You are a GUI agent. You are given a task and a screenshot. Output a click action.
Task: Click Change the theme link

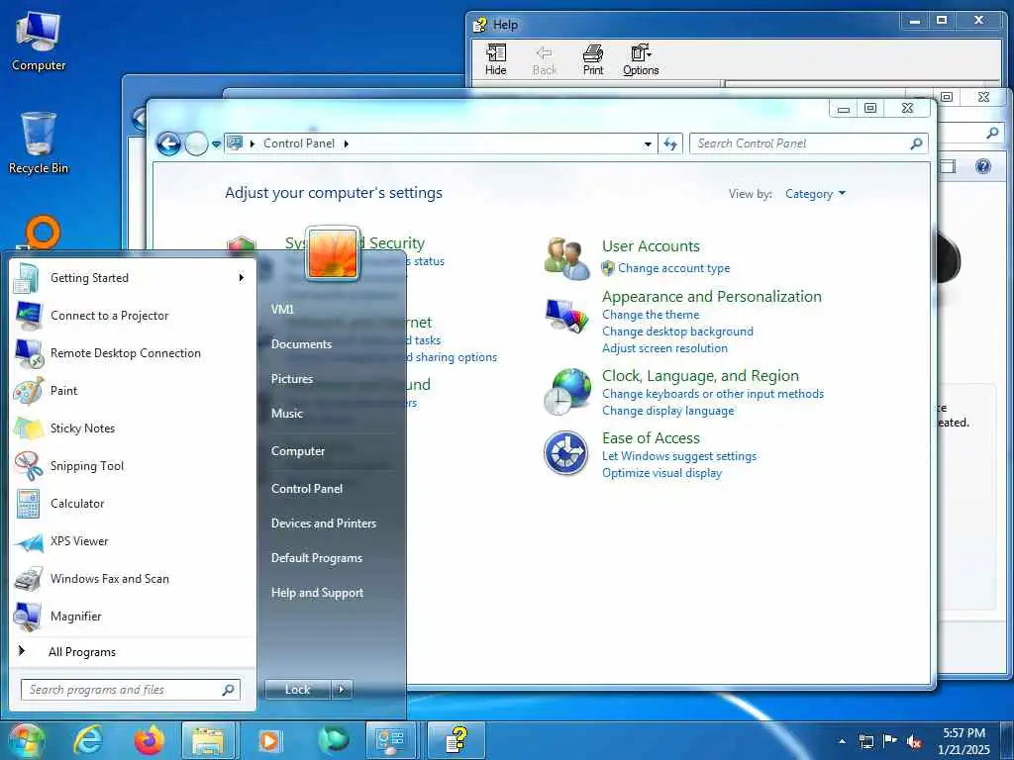(x=651, y=315)
